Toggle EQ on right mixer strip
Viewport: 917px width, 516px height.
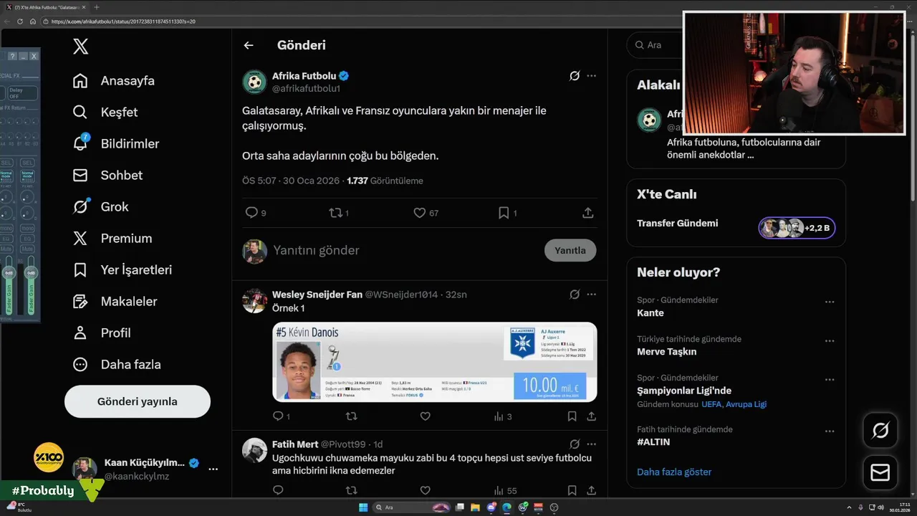27,239
